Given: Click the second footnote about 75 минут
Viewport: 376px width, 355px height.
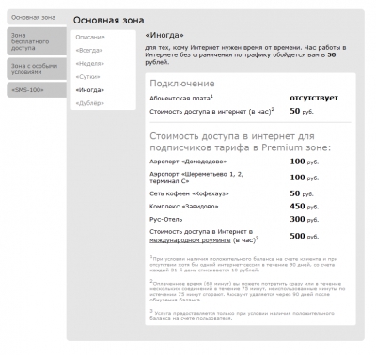Looking at the screenshot, I should click(x=247, y=291).
